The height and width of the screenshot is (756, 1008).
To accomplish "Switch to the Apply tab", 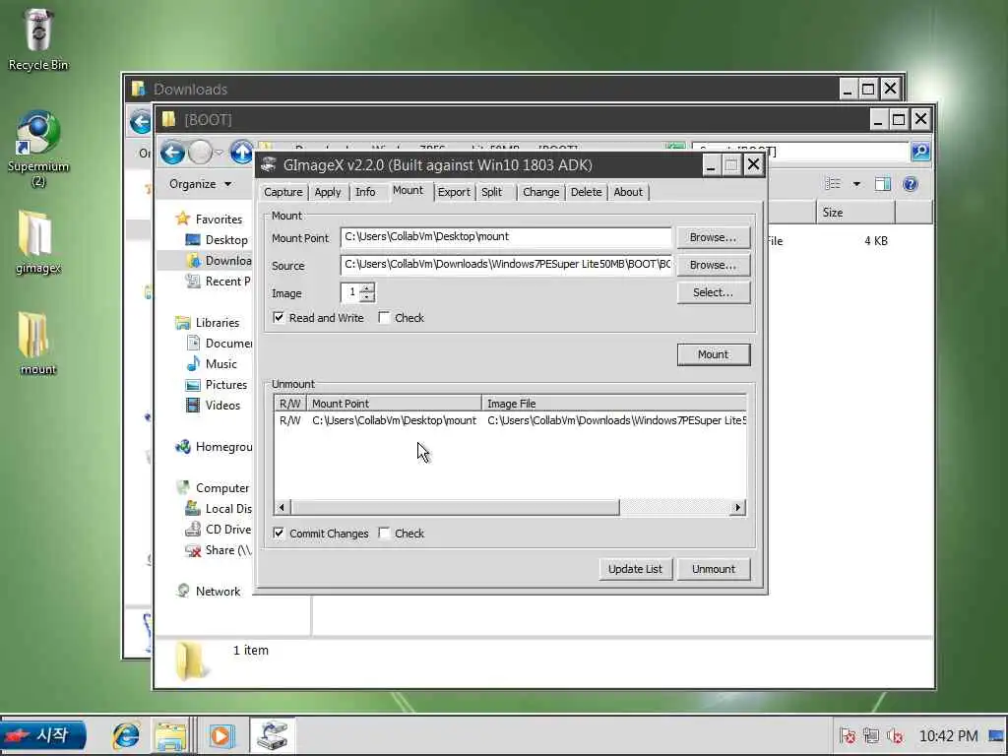I will [327, 192].
